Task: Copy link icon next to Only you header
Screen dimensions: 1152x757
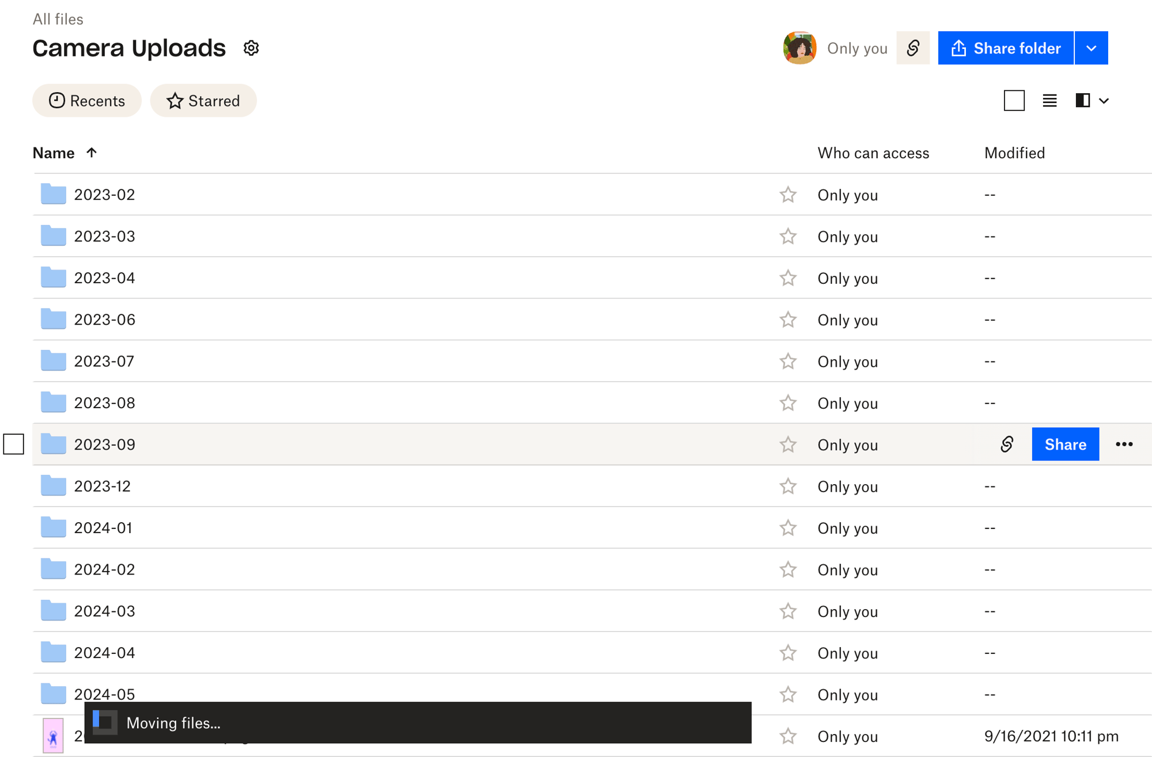Action: (913, 48)
